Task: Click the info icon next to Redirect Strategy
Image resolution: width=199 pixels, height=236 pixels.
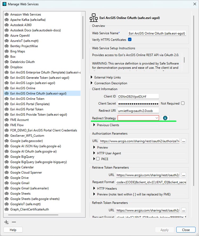Action: [x=165, y=118]
